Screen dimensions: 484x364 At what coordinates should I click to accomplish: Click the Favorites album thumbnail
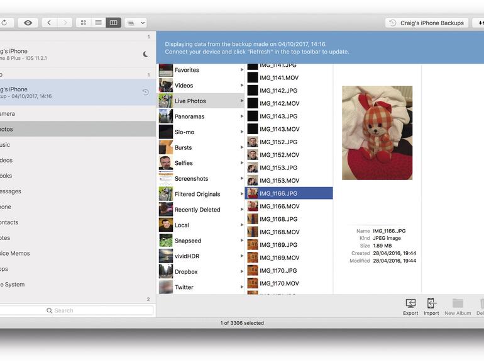click(x=166, y=70)
